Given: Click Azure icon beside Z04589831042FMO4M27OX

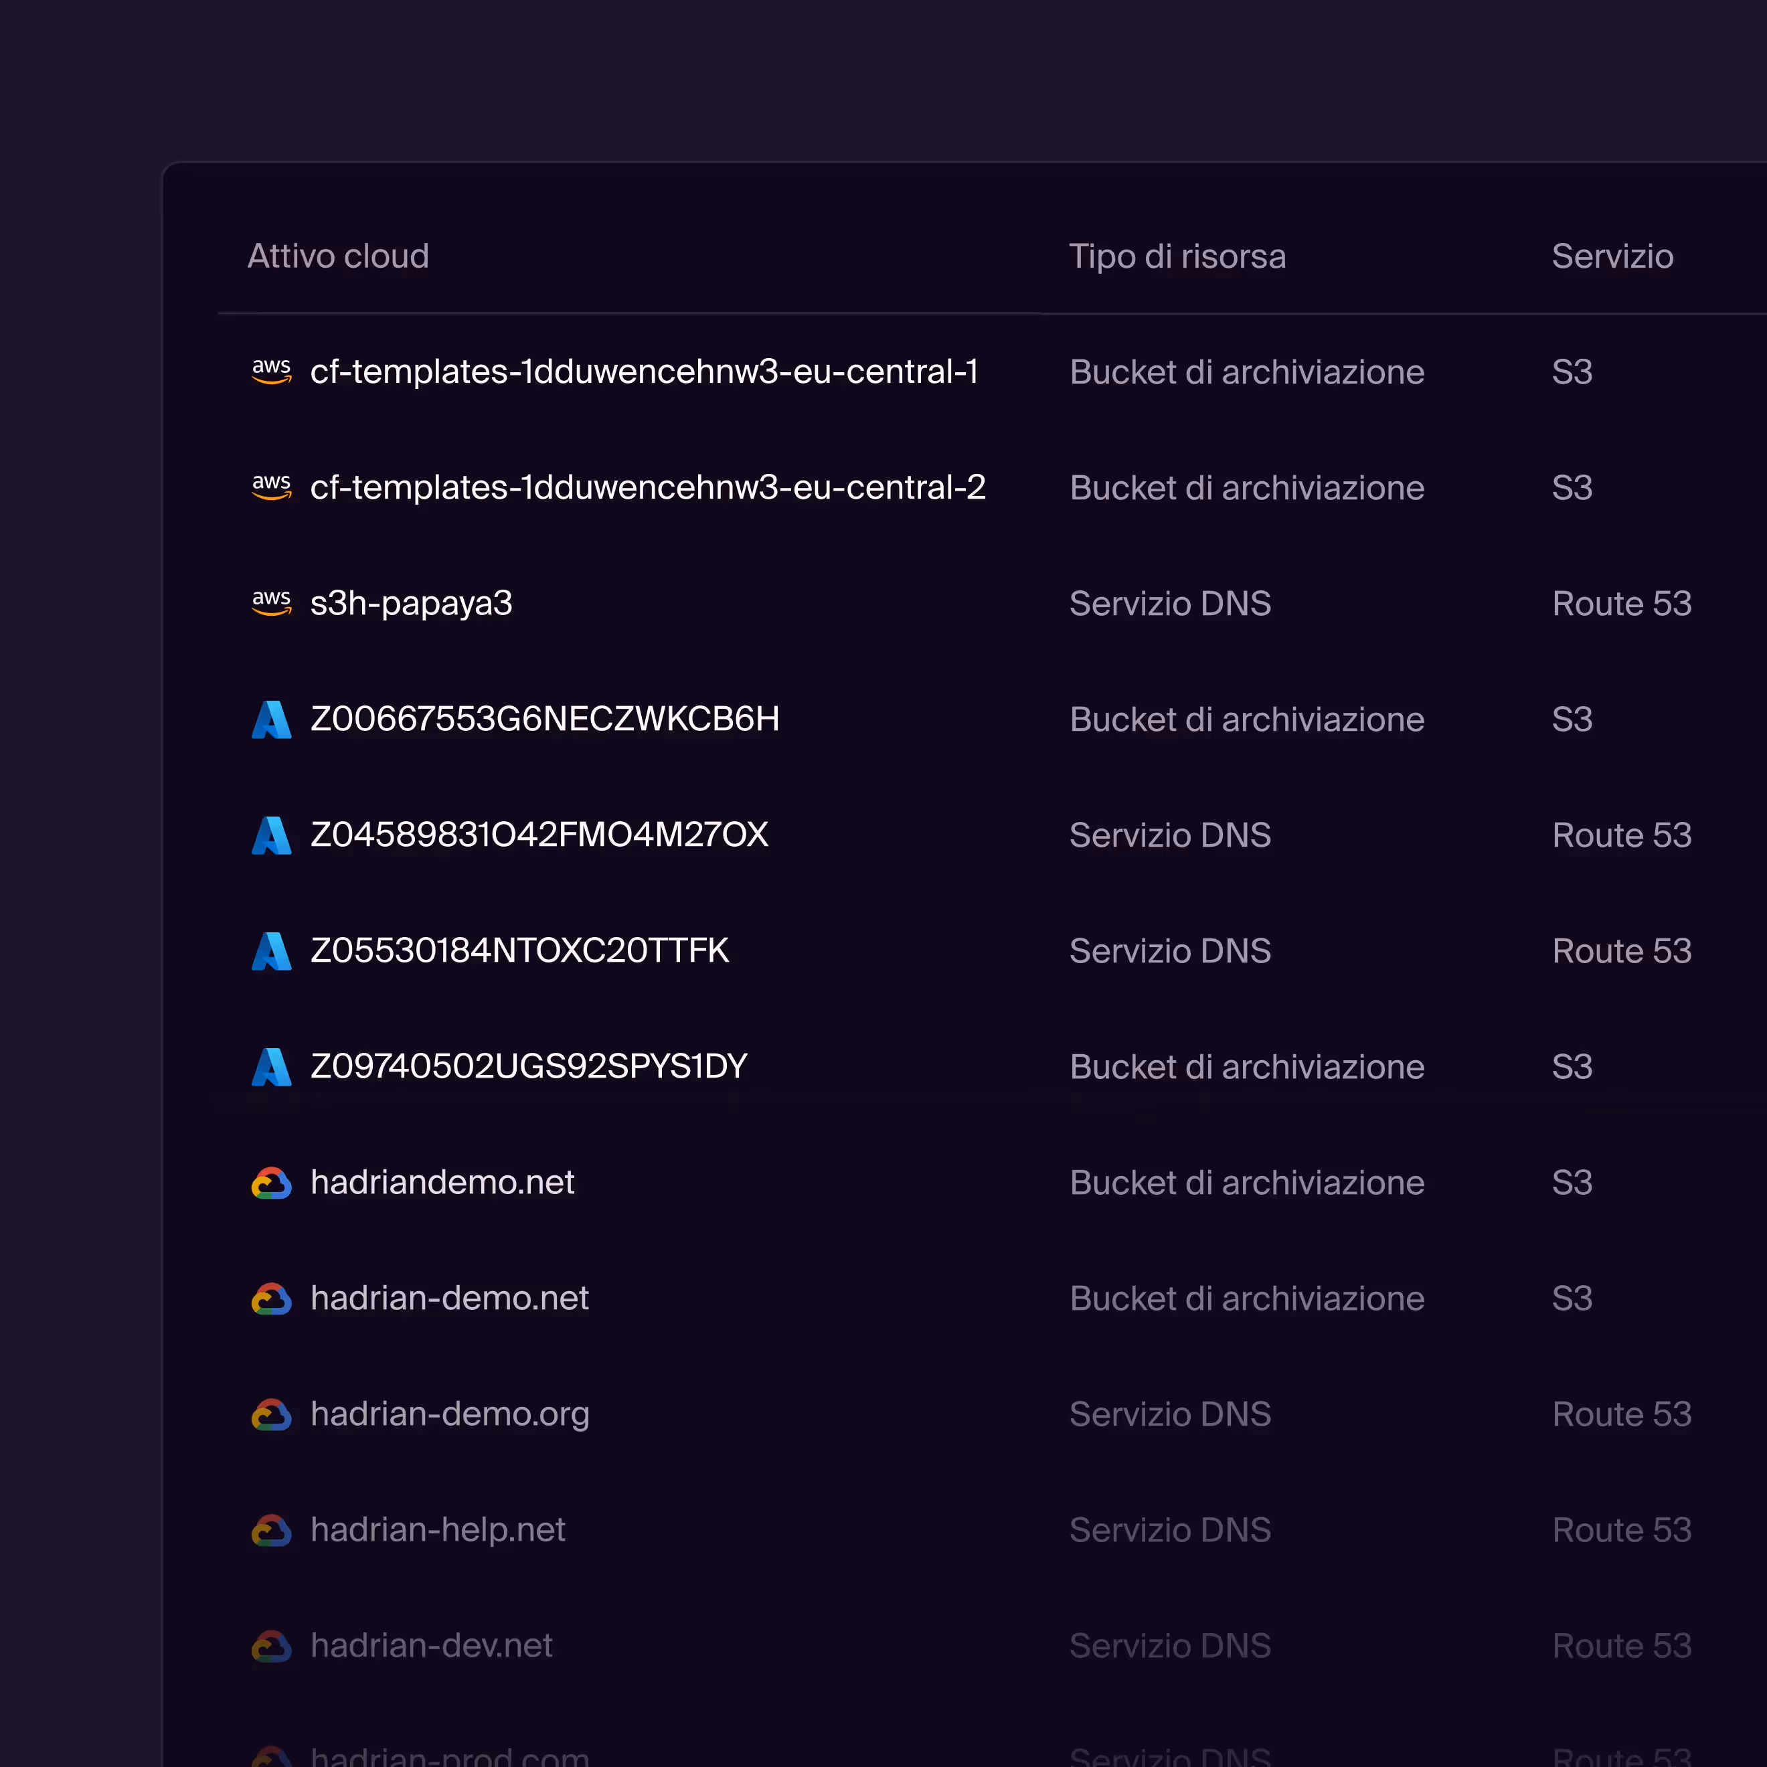Looking at the screenshot, I should 272,835.
